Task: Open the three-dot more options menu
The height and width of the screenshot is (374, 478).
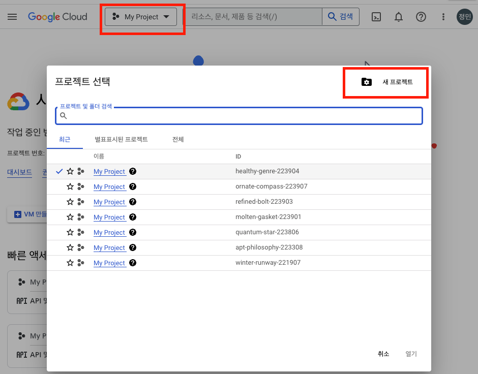Action: 443,17
